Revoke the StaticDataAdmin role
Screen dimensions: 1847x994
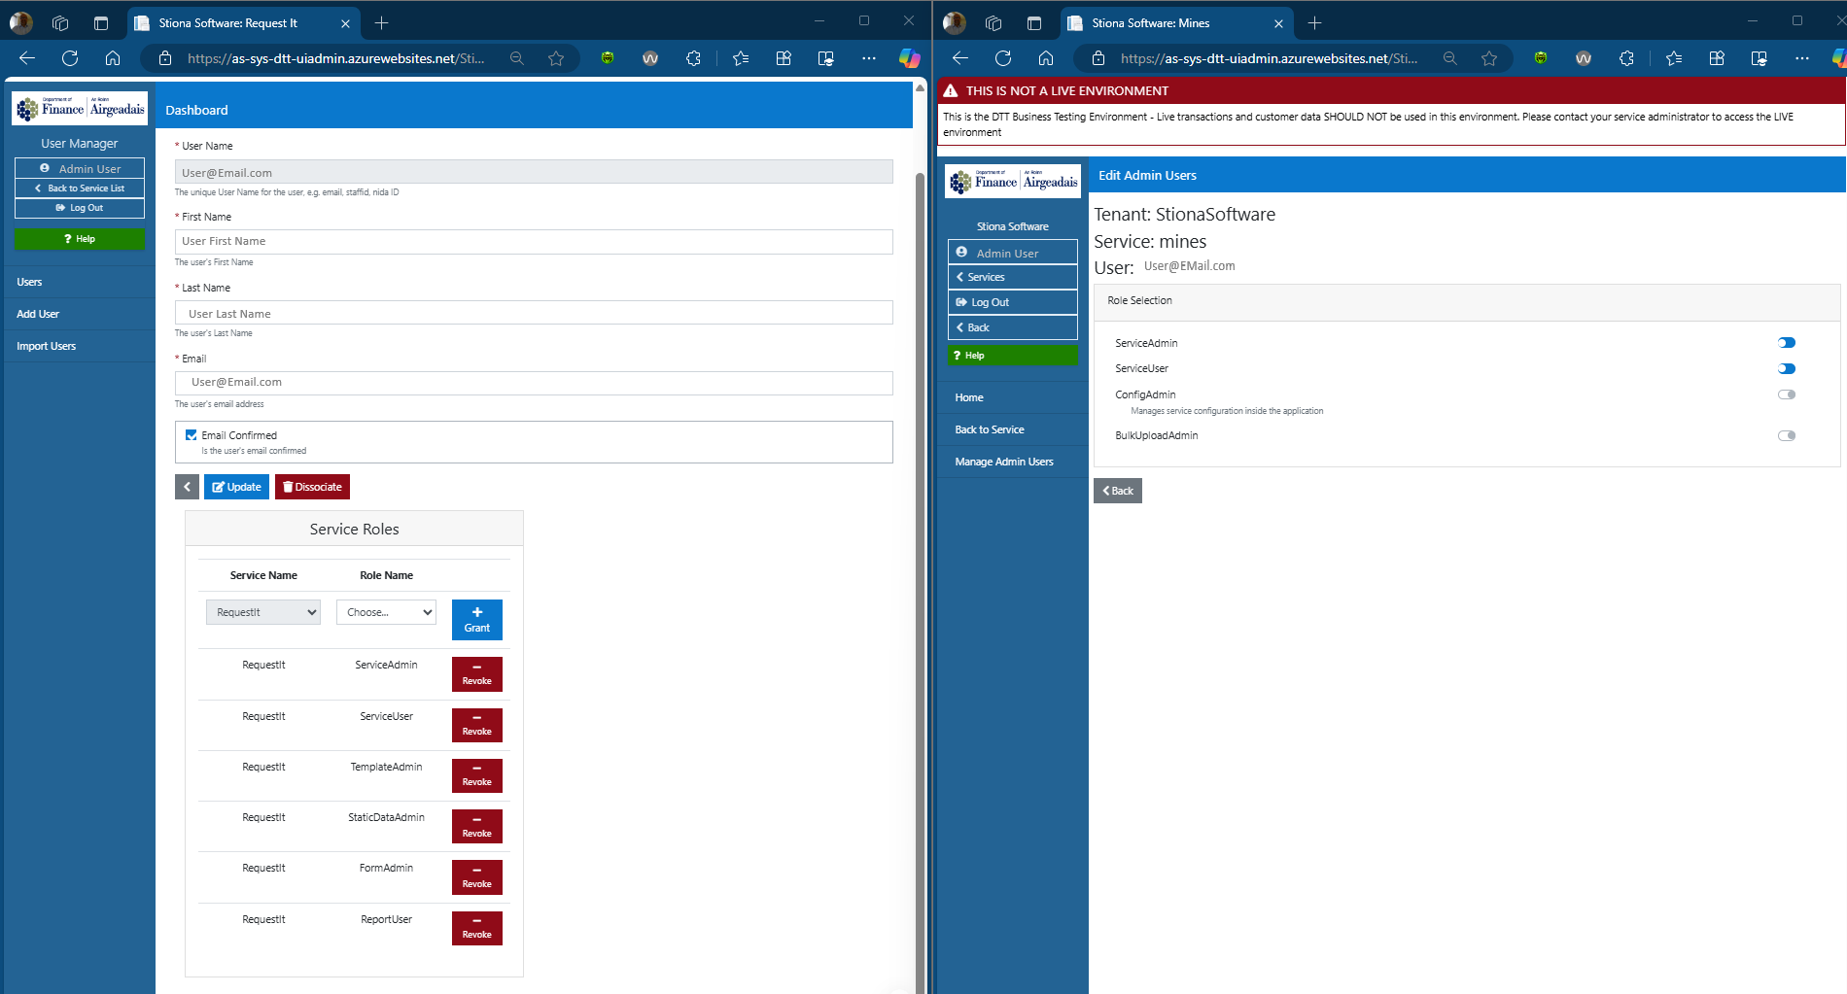pos(477,826)
